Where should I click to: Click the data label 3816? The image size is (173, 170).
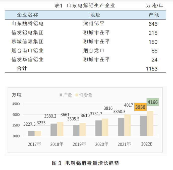108,108
